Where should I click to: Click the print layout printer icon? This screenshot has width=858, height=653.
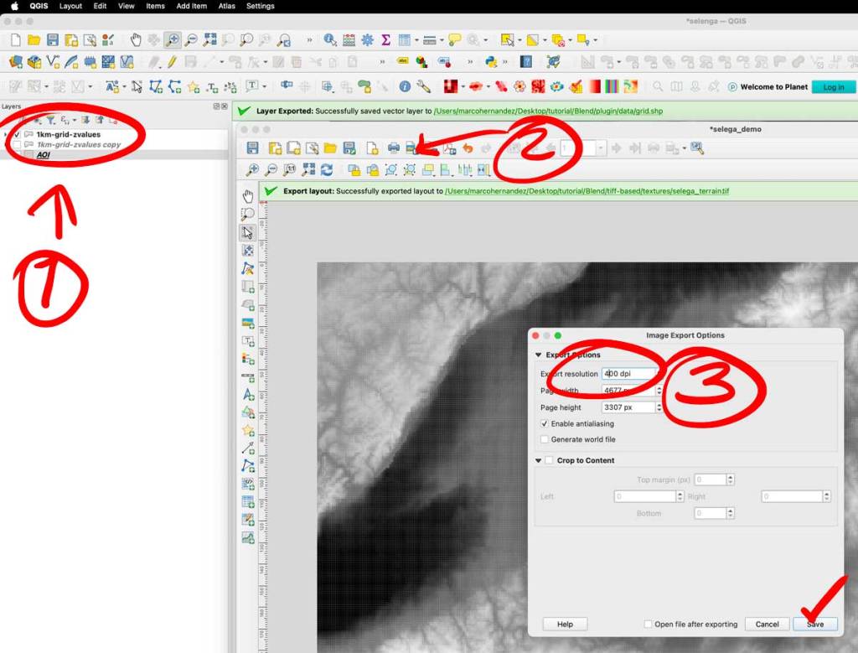pyautogui.click(x=393, y=148)
